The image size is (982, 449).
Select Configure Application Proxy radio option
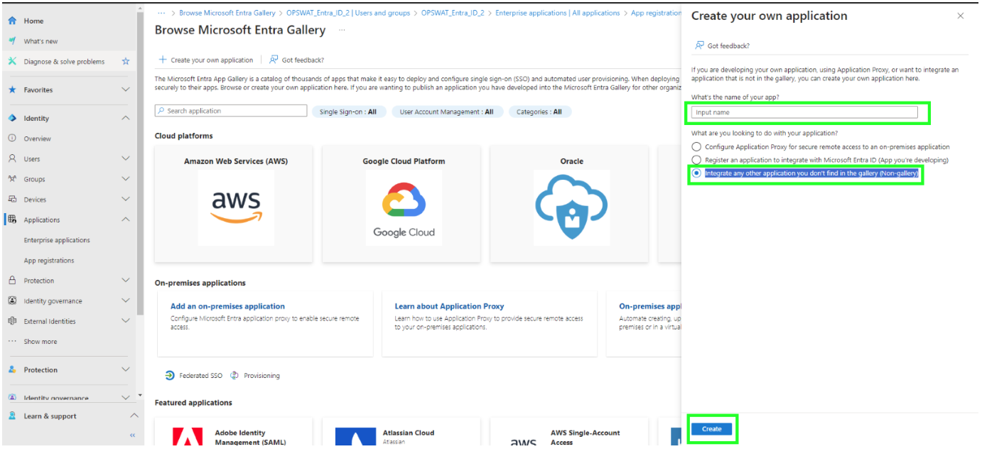(696, 147)
